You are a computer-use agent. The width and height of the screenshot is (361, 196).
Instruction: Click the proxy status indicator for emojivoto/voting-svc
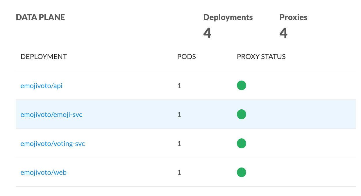click(x=241, y=143)
